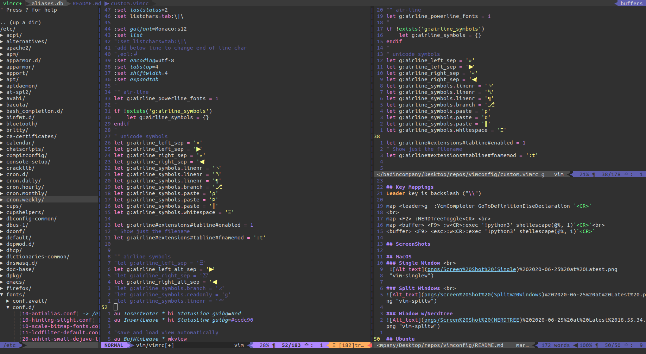Switch to the vimrc+ buffer tab
Viewport: 646px width, 354px height.
[13, 3]
